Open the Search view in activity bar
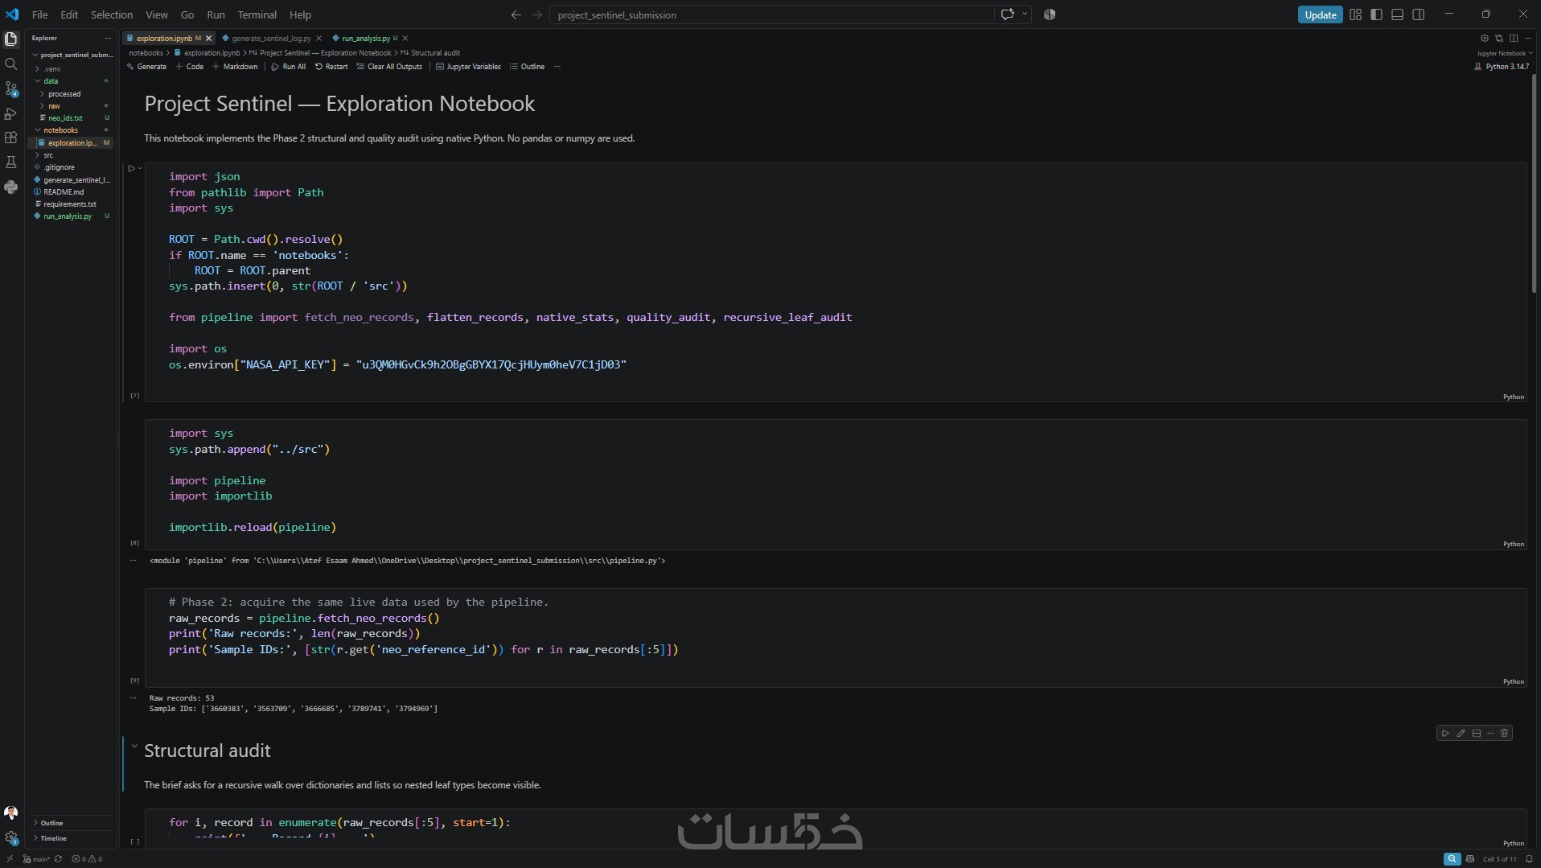 coord(11,64)
